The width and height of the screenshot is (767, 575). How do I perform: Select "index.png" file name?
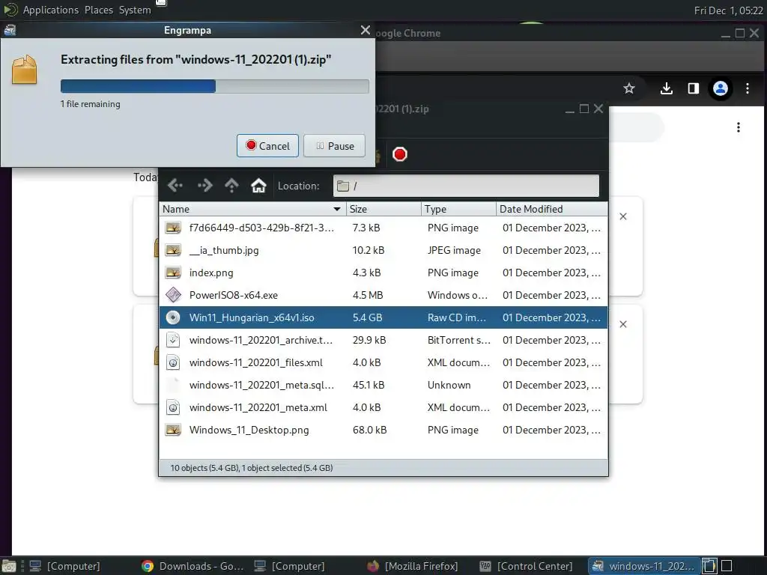pos(211,273)
